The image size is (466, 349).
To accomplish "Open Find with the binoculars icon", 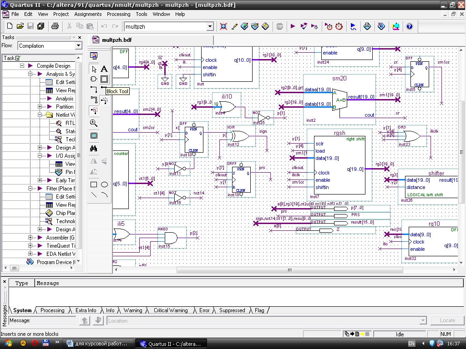I will 94,149.
